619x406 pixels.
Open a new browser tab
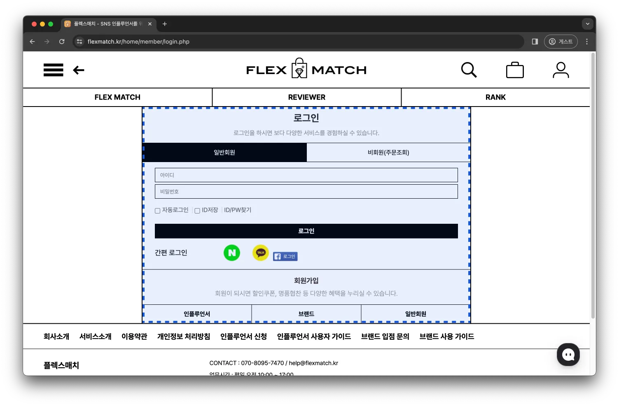165,24
